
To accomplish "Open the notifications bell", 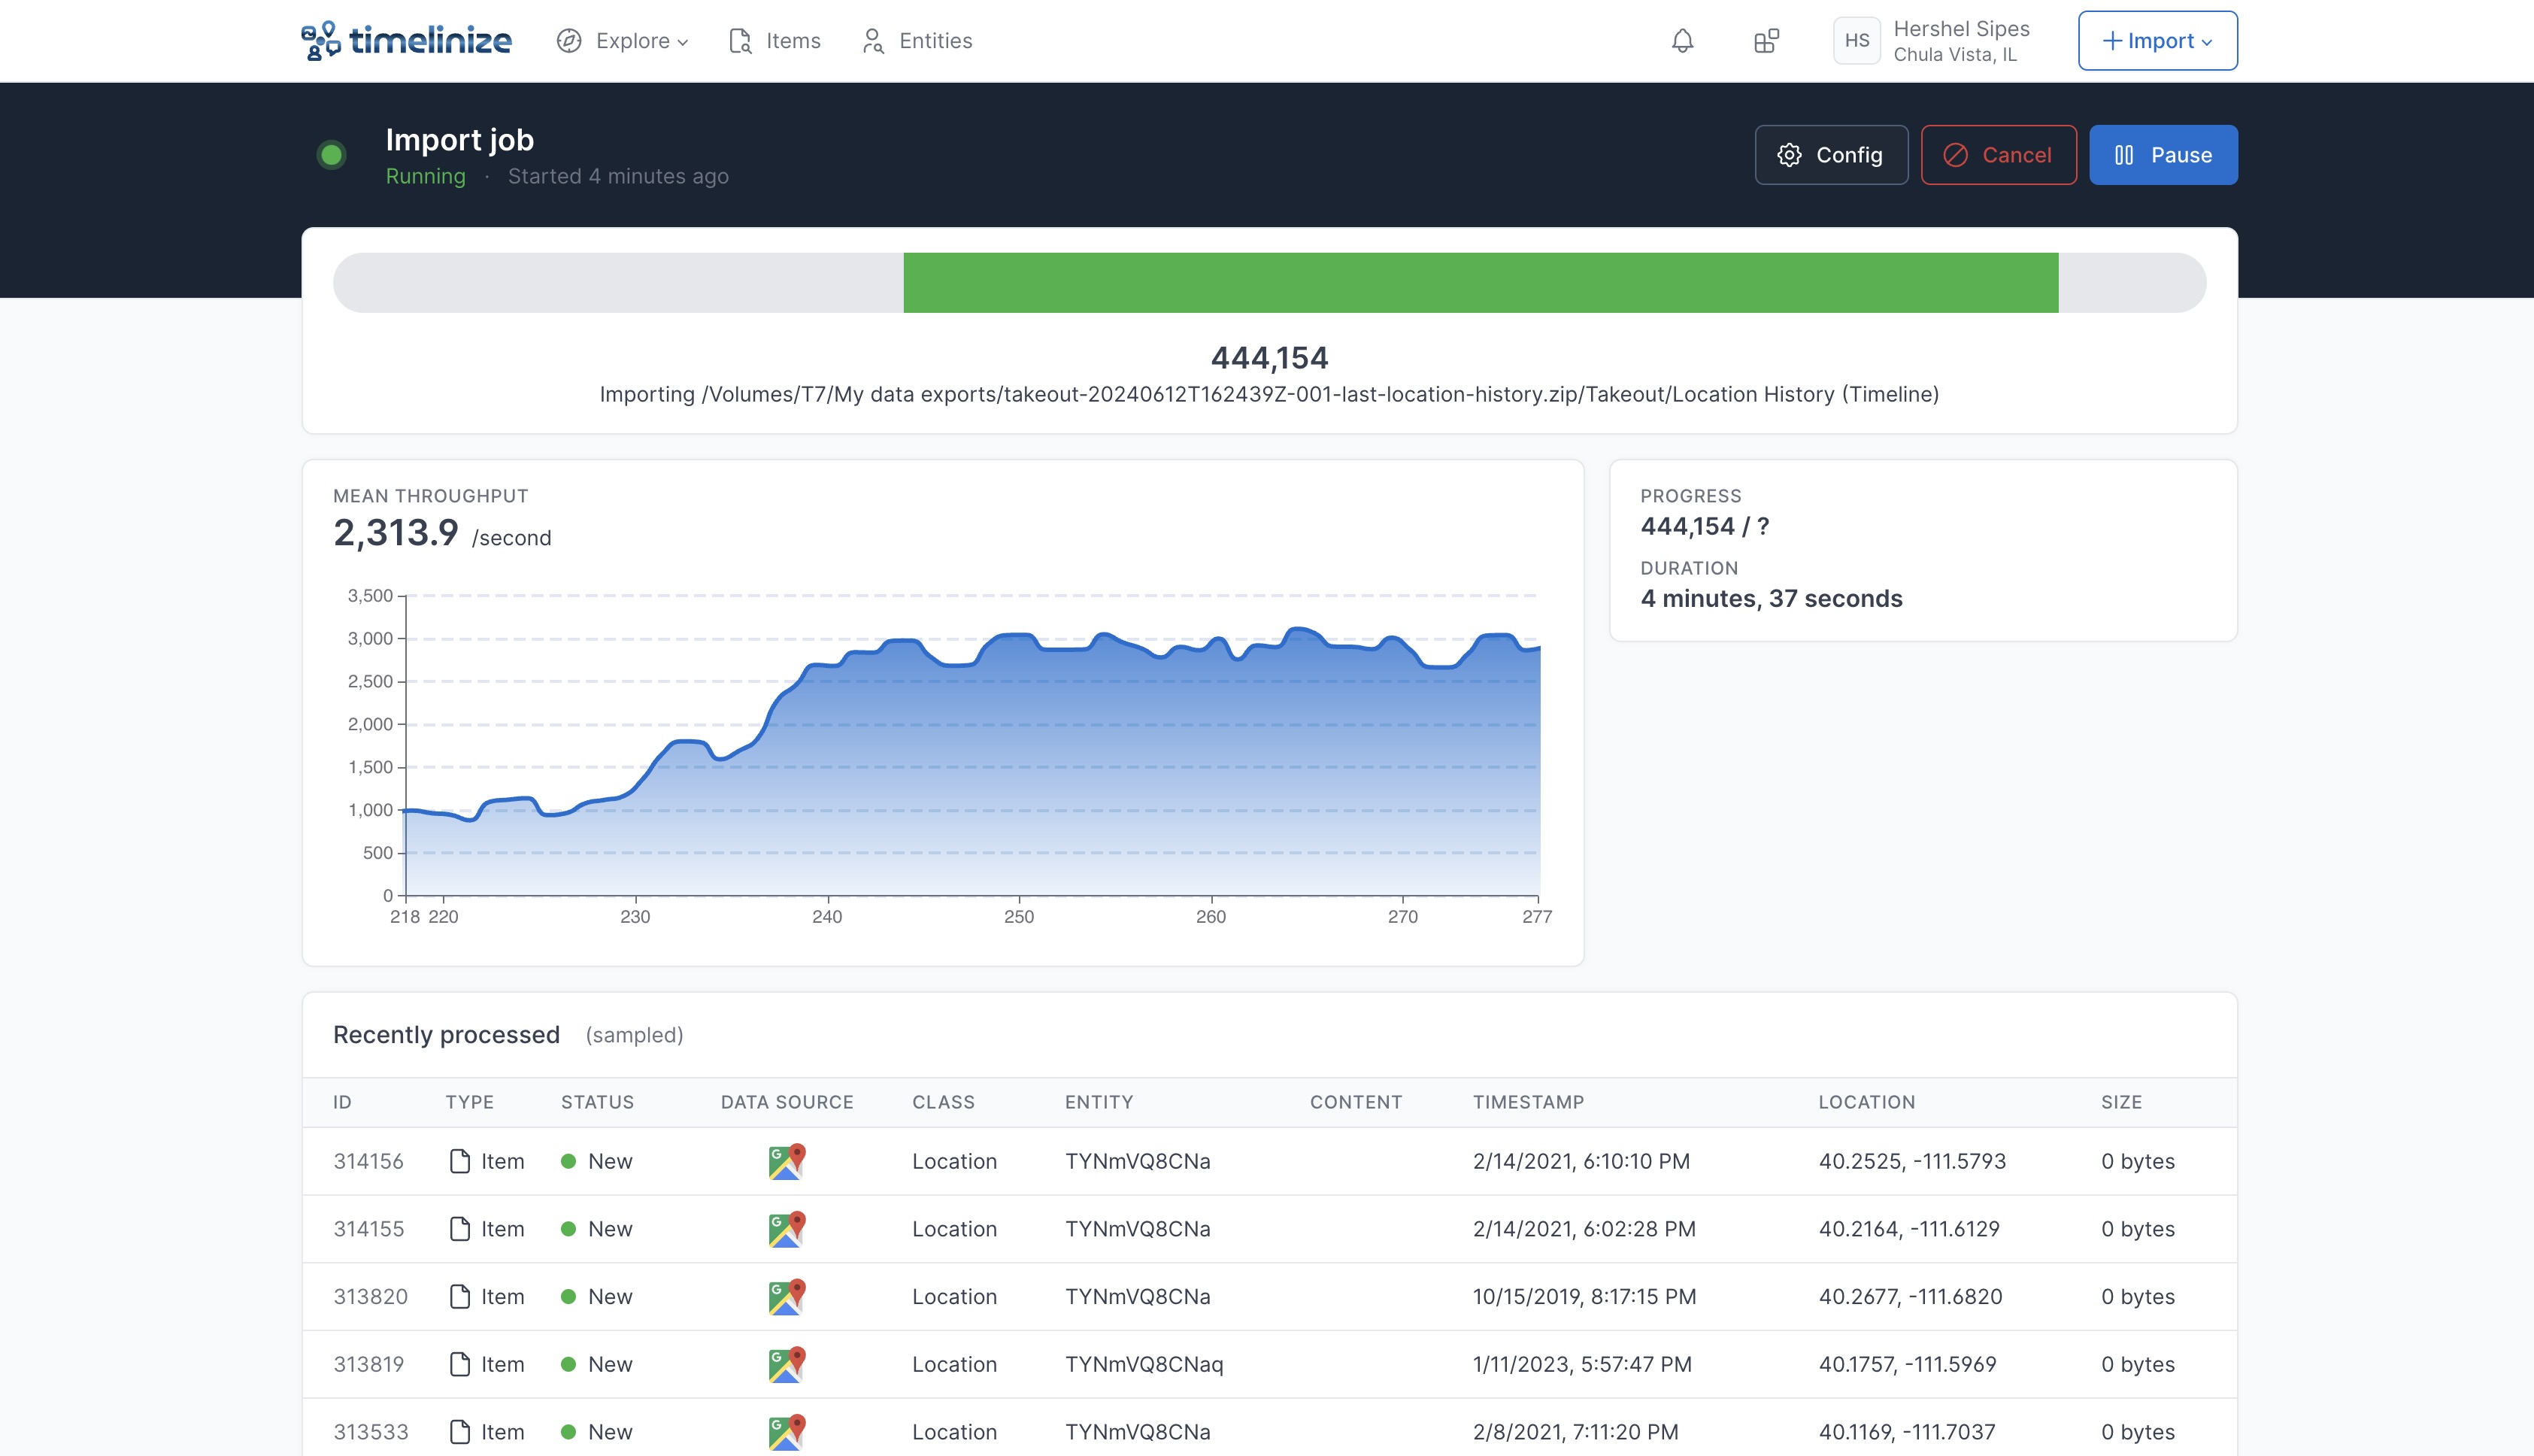I will (x=1682, y=41).
